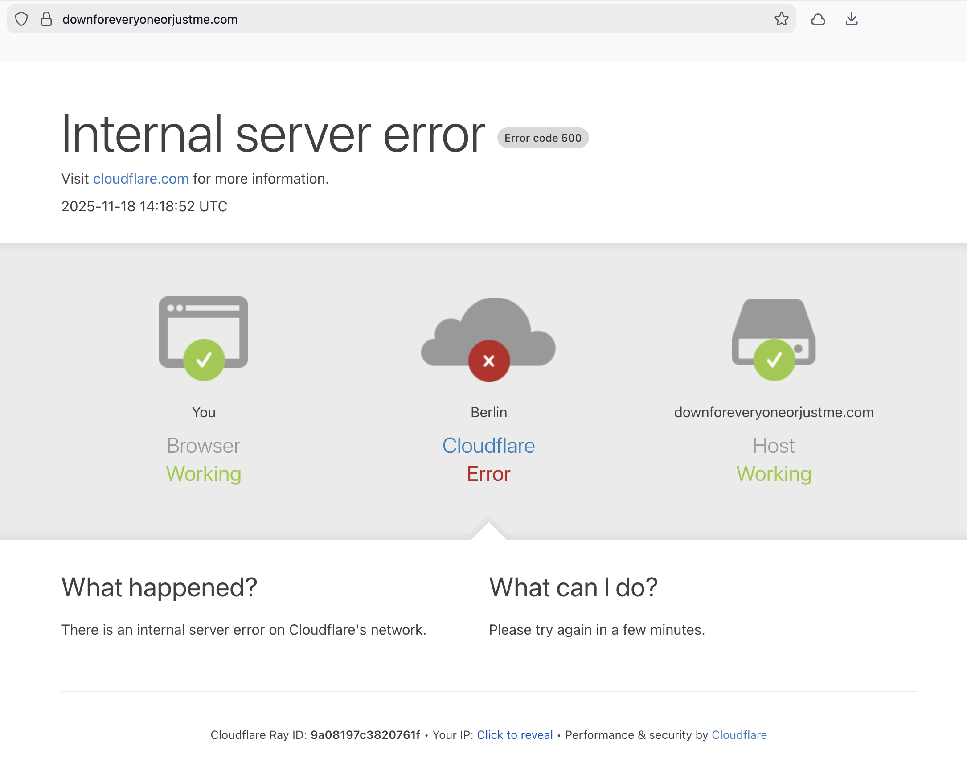This screenshot has height=771, width=967.
Task: Click green checkmark on browser icon
Action: [x=204, y=360]
